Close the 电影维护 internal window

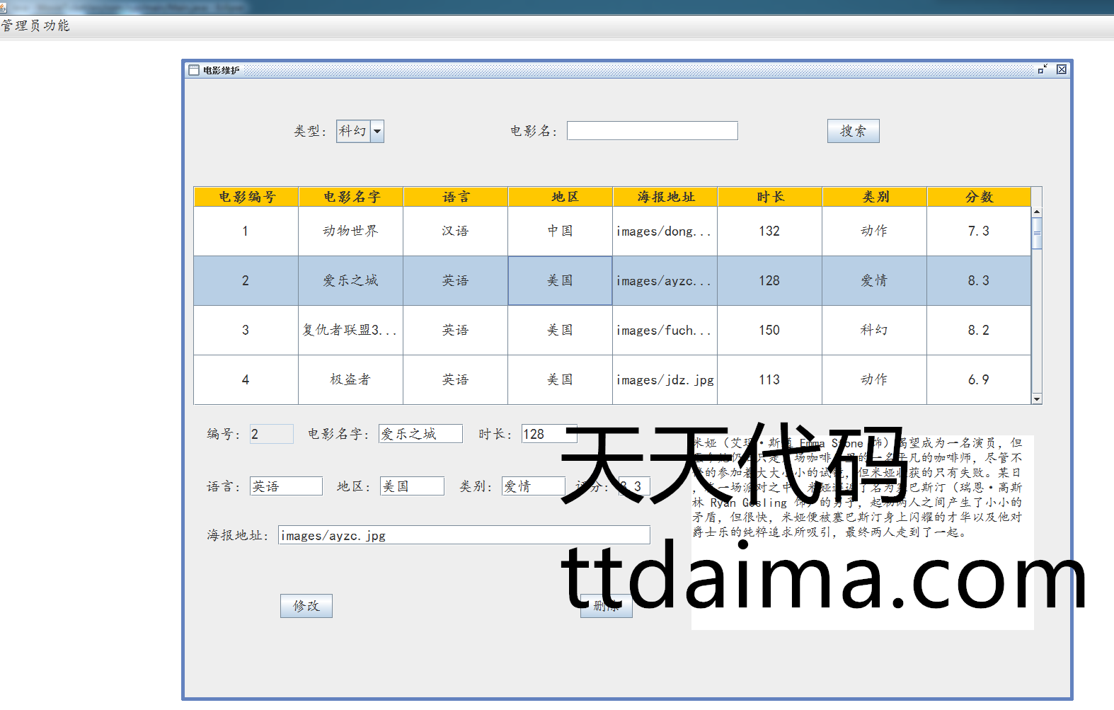(x=1062, y=69)
